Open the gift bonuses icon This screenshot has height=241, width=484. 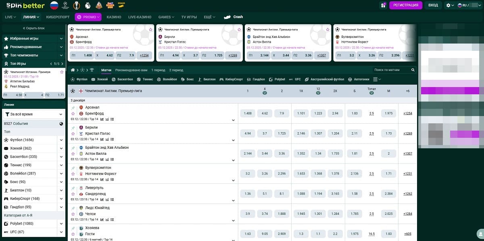(383, 5)
